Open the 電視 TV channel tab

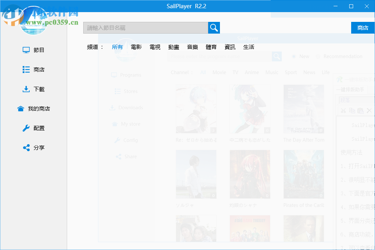pos(155,47)
